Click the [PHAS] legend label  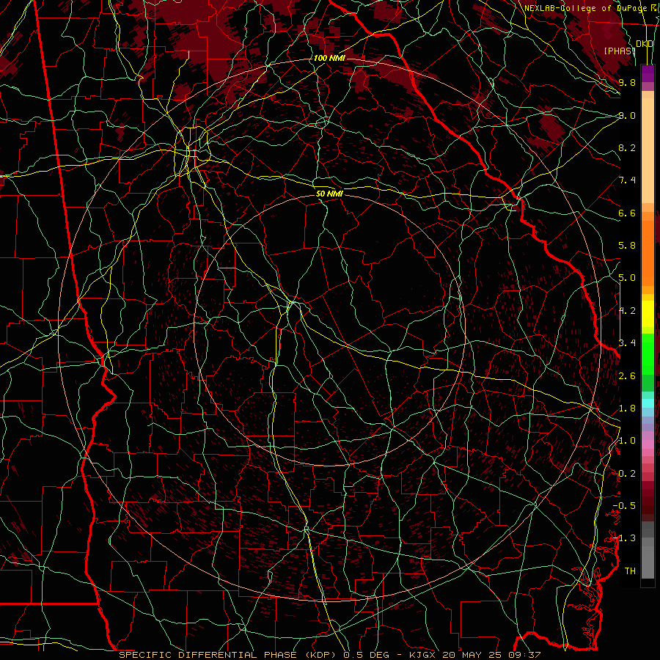pos(620,51)
